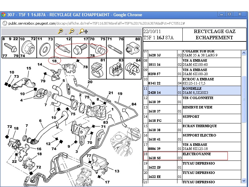Click callout number 14 bracket
The image size is (249, 187).
coord(40,65)
